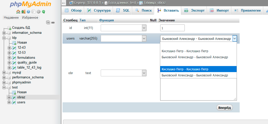
Task: Expand the mysql database node
Action: tap(4, 73)
